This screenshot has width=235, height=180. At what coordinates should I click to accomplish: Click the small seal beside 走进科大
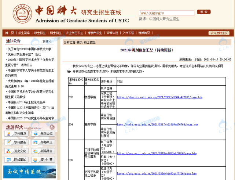coord(52,127)
